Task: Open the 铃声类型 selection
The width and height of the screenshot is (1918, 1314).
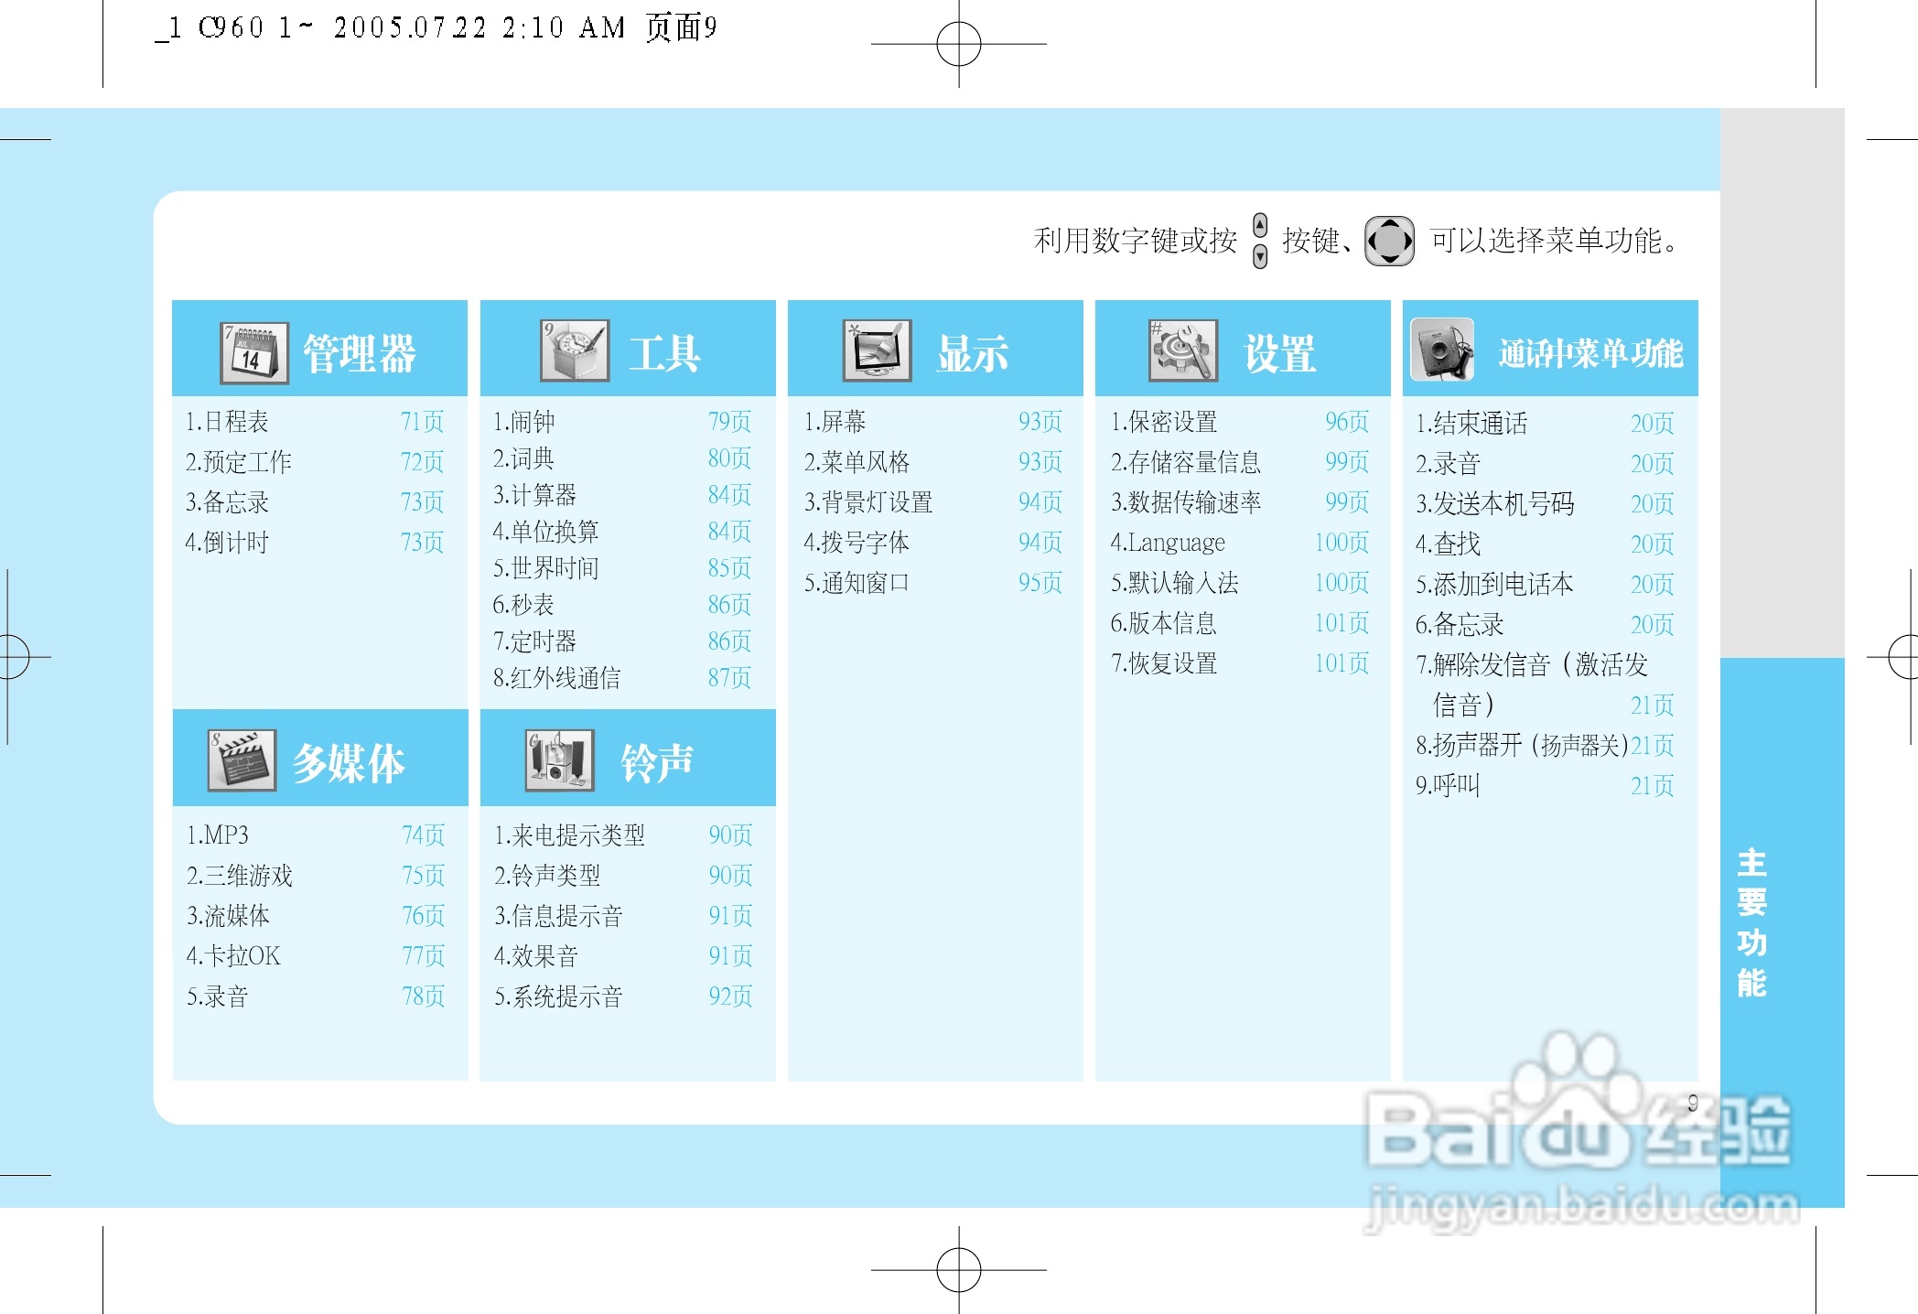Action: [x=549, y=876]
